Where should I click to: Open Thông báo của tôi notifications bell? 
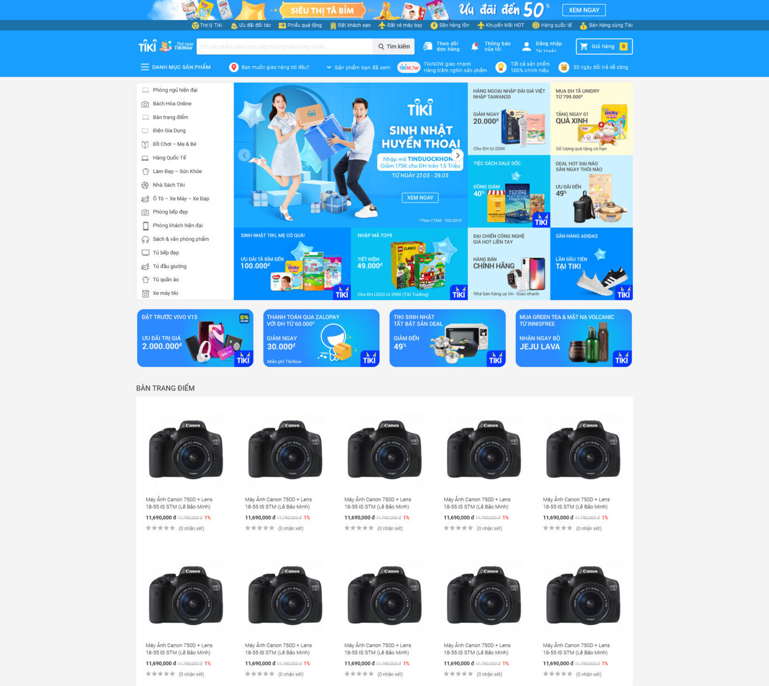pos(490,47)
